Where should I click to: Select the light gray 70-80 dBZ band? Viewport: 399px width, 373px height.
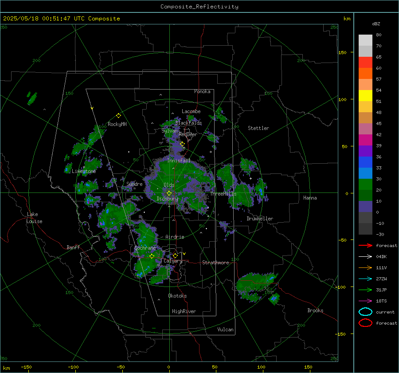coord(365,40)
